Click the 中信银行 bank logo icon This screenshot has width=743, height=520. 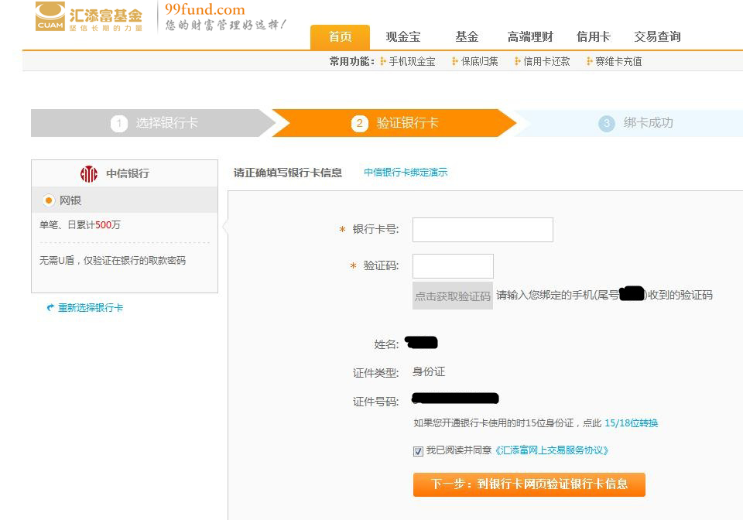89,174
